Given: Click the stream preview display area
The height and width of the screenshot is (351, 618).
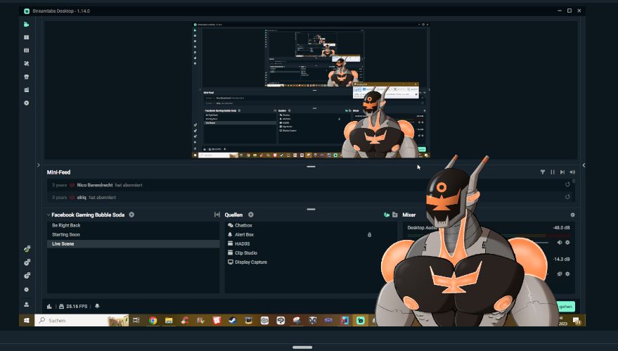Looking at the screenshot, I should [311, 90].
